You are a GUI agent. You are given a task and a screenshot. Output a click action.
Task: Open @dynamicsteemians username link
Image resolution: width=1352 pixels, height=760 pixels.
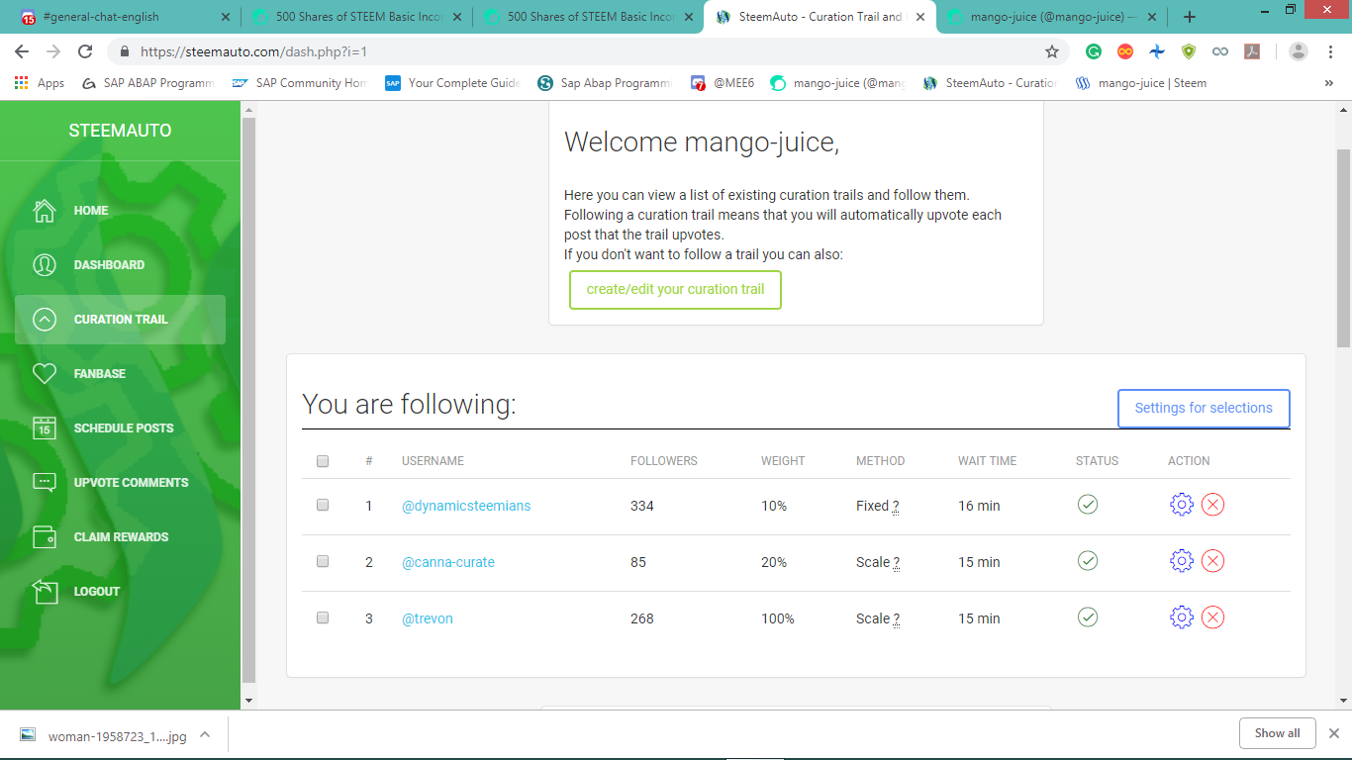pyautogui.click(x=466, y=506)
